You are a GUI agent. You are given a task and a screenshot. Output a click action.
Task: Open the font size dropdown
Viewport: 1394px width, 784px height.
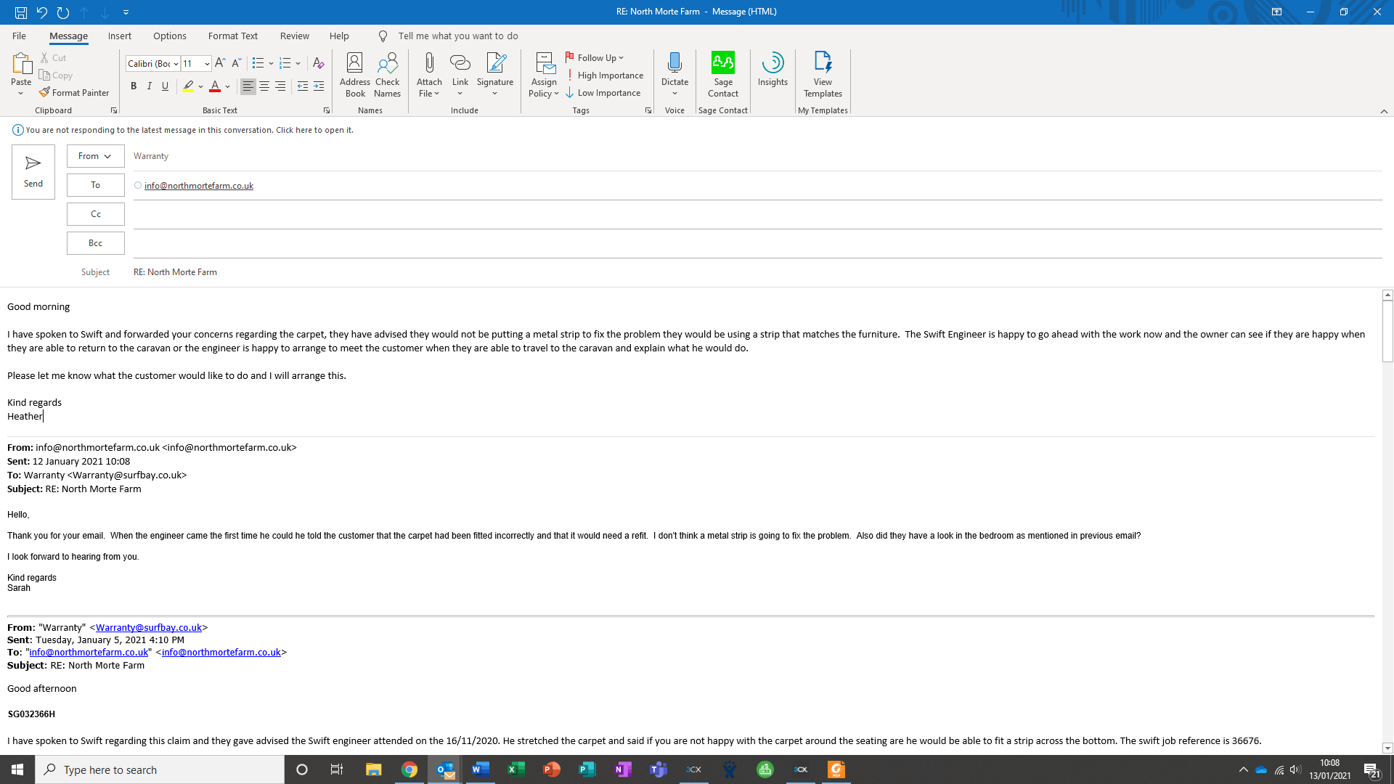pos(207,64)
